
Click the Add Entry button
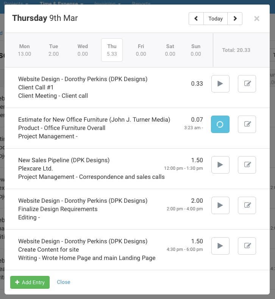(x=30, y=282)
